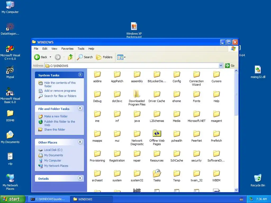Image resolution: width=271 pixels, height=203 pixels.
Task: Open Back button history dropdown arrow
Action: pos(51,57)
